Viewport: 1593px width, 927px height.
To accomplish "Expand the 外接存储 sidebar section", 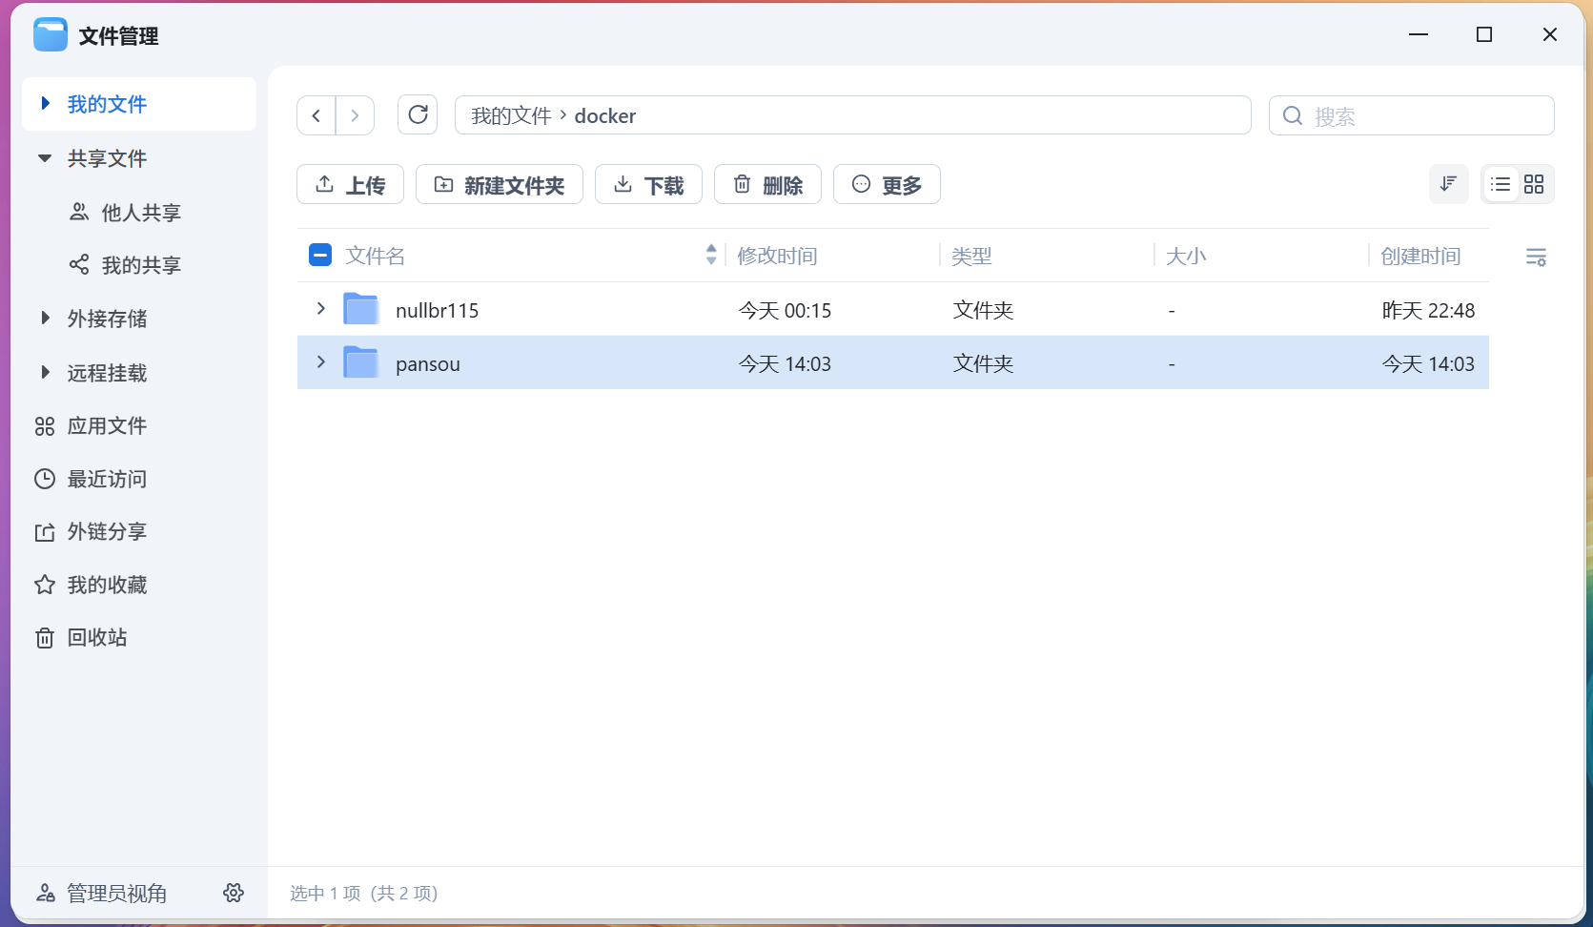I will [x=45, y=319].
